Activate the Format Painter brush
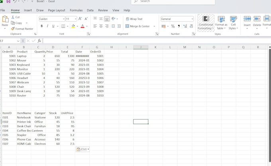This screenshot has height=166, width=271. [13, 29]
